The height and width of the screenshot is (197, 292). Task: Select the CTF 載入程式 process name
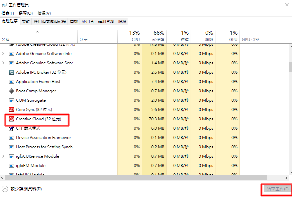28,128
